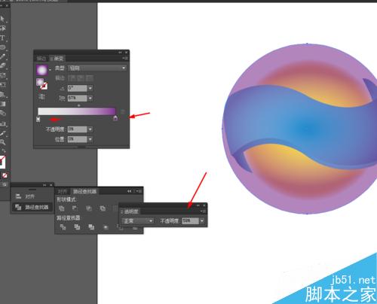Open the 对齐 Align panel from dock

(x=31, y=196)
